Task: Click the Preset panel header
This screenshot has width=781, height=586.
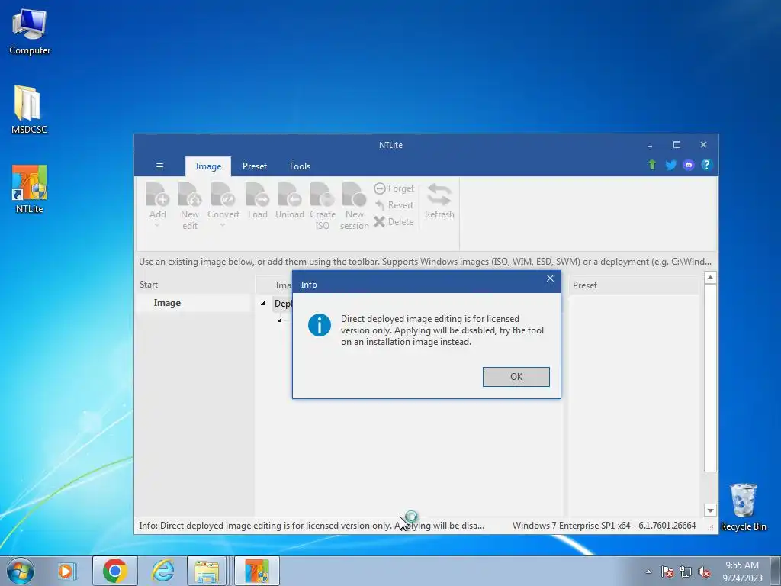Action: [x=633, y=285]
